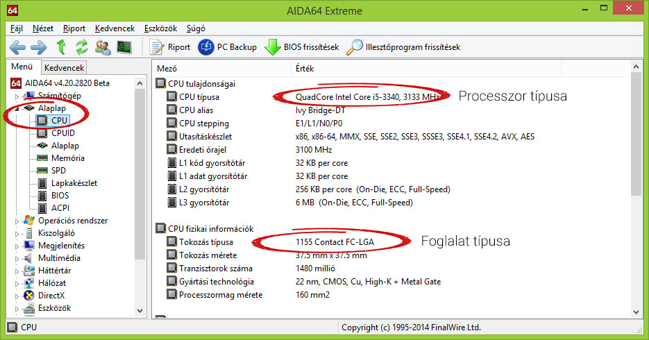649x340 pixels.
Task: Click the blue Back arrow icon
Action: pos(17,47)
